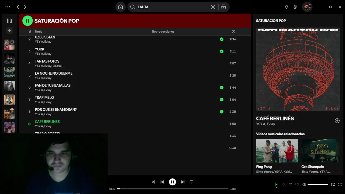The height and width of the screenshot is (194, 345).
Task: Open the SATURACIÓN POP album cover art
Action: coord(298,70)
